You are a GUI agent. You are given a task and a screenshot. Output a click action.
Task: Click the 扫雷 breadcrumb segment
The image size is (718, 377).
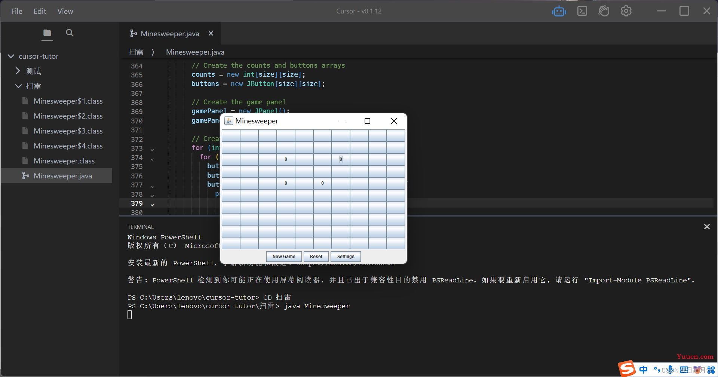click(x=136, y=52)
